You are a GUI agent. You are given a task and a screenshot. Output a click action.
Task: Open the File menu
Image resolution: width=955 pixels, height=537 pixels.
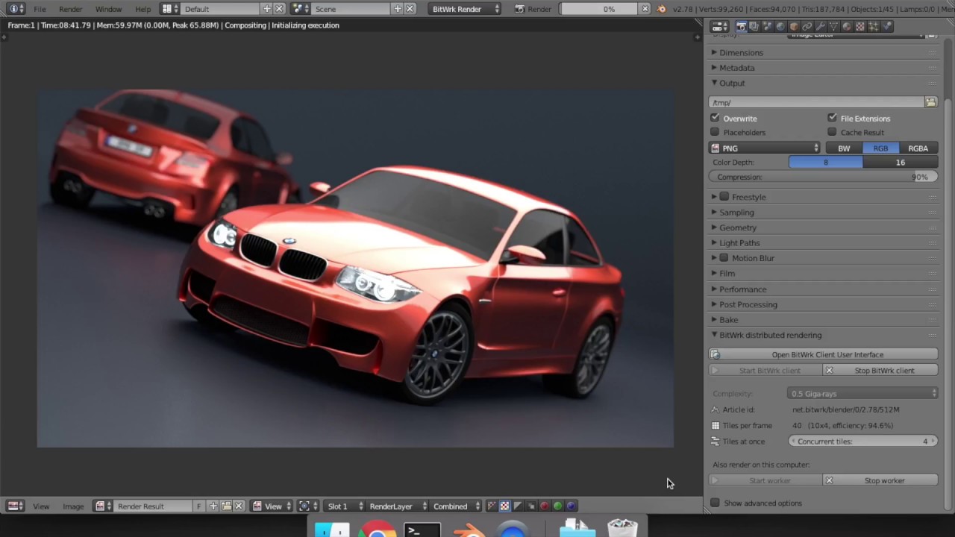40,9
